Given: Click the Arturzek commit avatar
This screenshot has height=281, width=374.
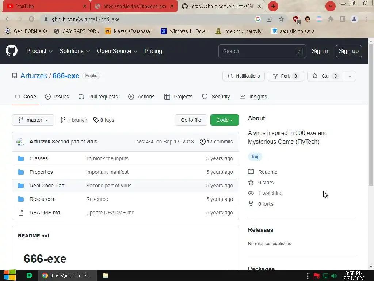Looking at the screenshot, I should click(20, 142).
